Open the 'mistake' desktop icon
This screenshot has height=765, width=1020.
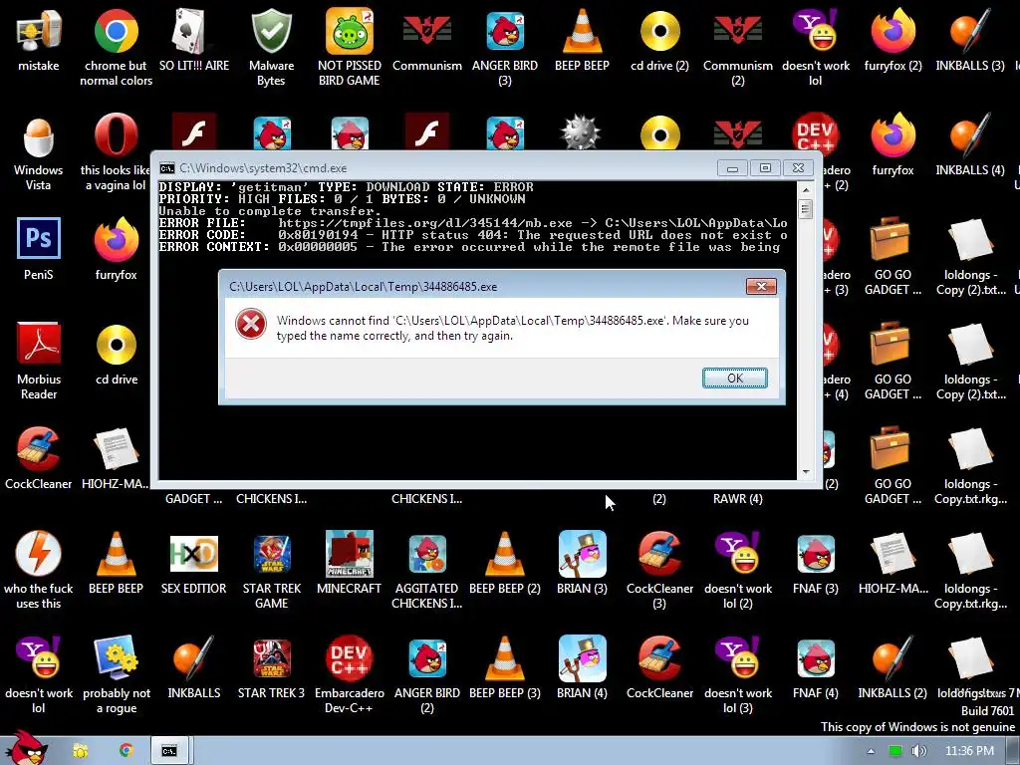pyautogui.click(x=39, y=40)
